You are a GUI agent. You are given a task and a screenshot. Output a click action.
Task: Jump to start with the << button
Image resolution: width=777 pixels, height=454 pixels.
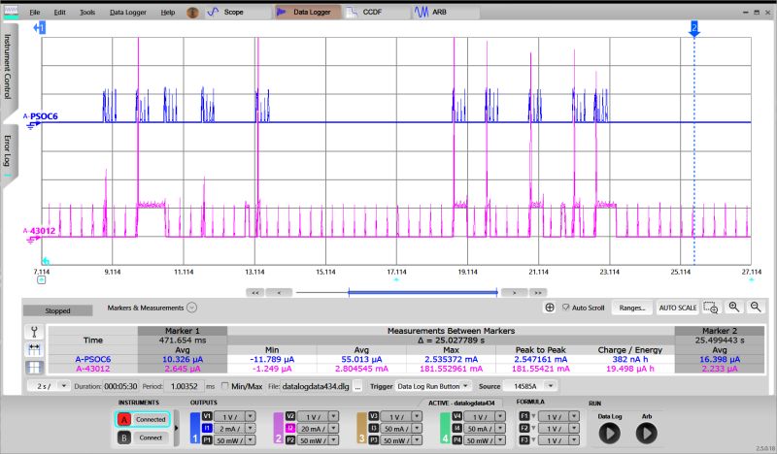(255, 293)
